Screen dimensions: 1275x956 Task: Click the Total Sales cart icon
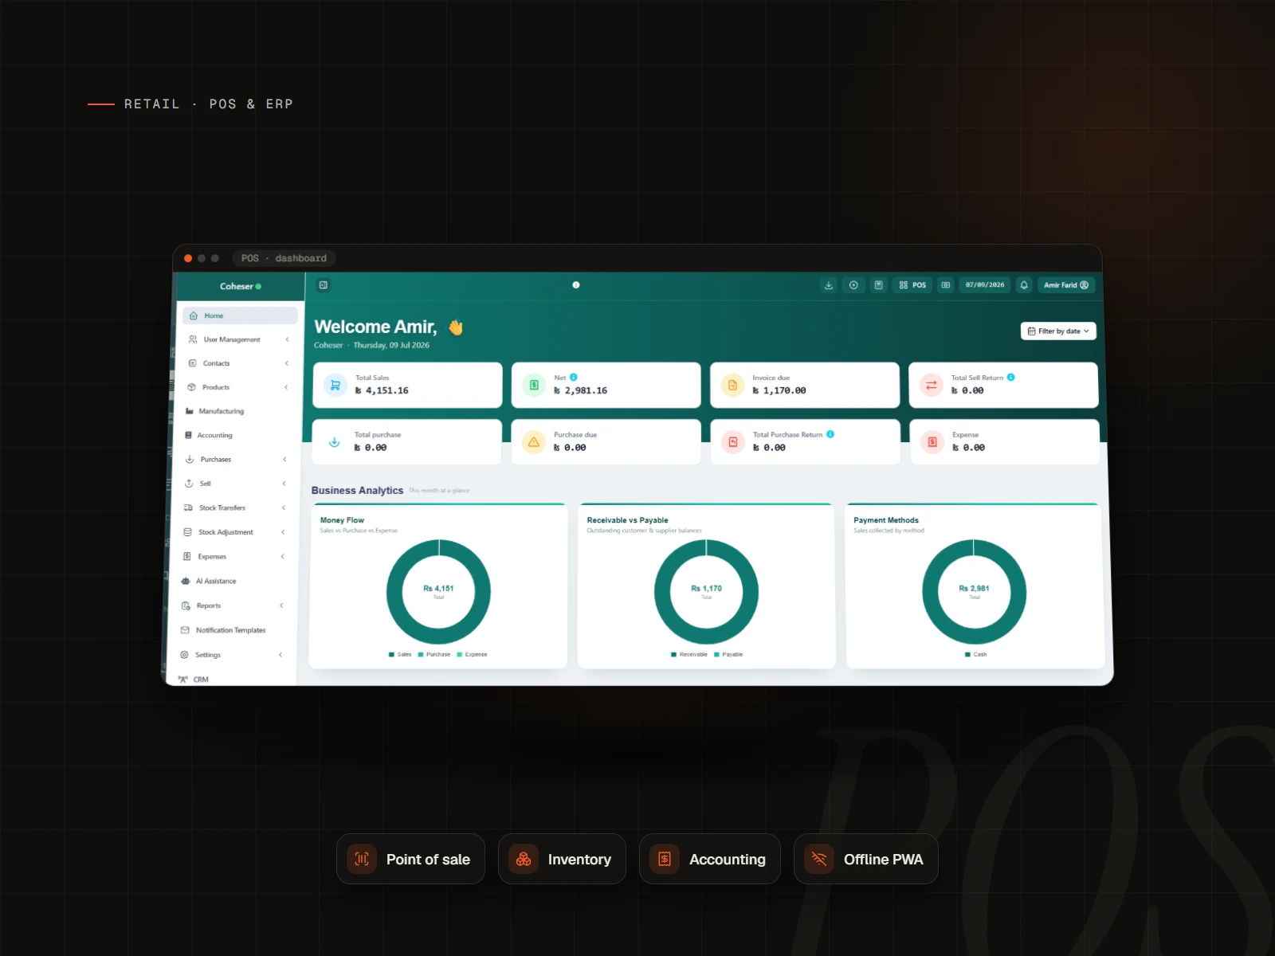(335, 385)
